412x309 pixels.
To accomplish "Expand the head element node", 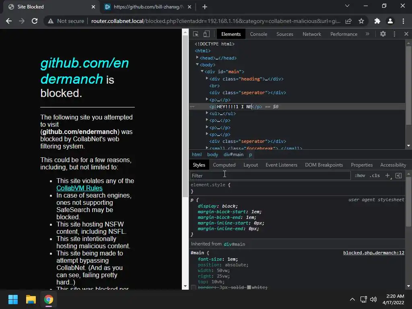I will [x=197, y=57].
